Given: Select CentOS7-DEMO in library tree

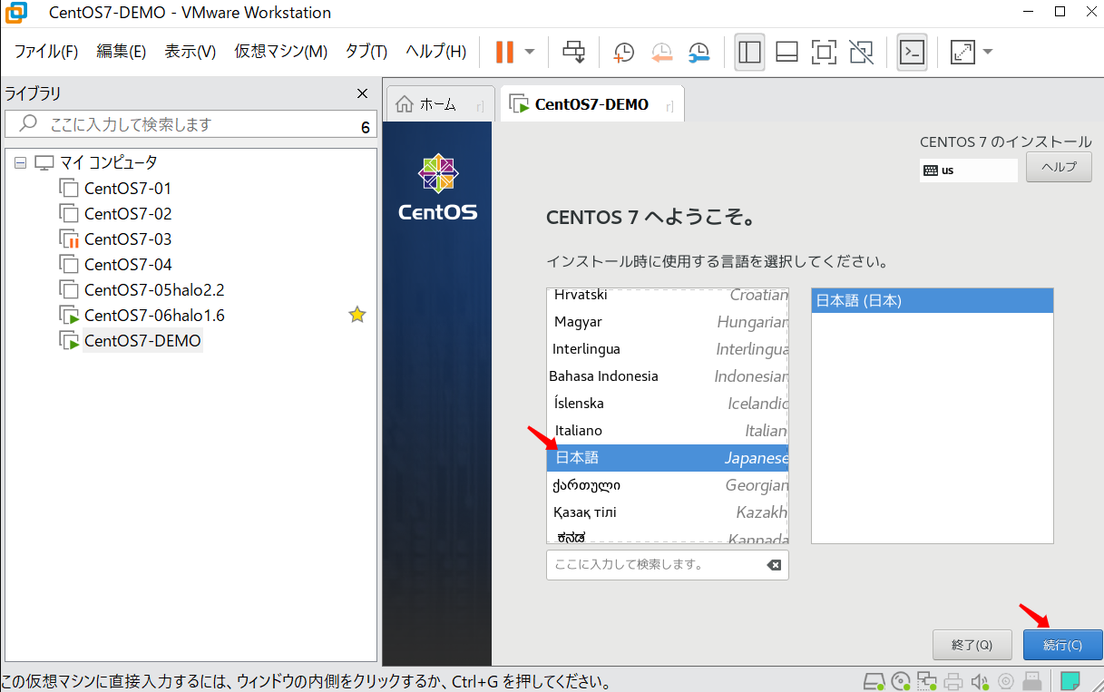Looking at the screenshot, I should (x=142, y=341).
